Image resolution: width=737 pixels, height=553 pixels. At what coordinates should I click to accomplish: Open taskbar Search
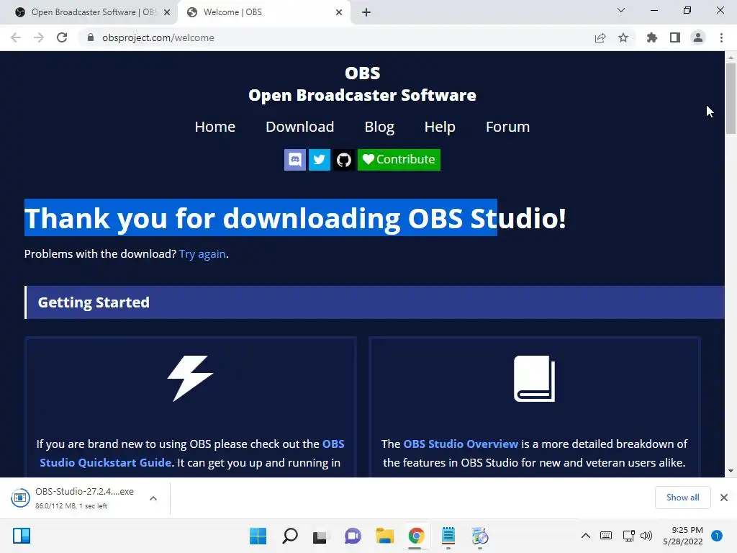click(289, 536)
